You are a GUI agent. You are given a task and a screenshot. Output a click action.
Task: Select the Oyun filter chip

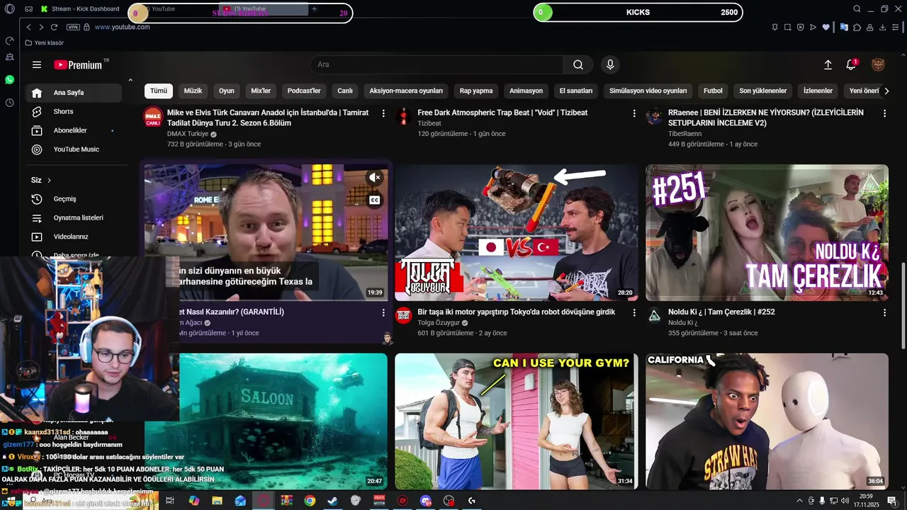point(227,91)
